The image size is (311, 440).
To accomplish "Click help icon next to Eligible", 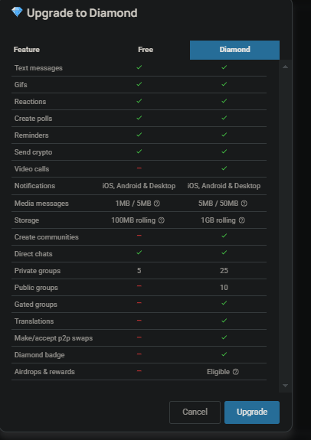I will point(236,372).
